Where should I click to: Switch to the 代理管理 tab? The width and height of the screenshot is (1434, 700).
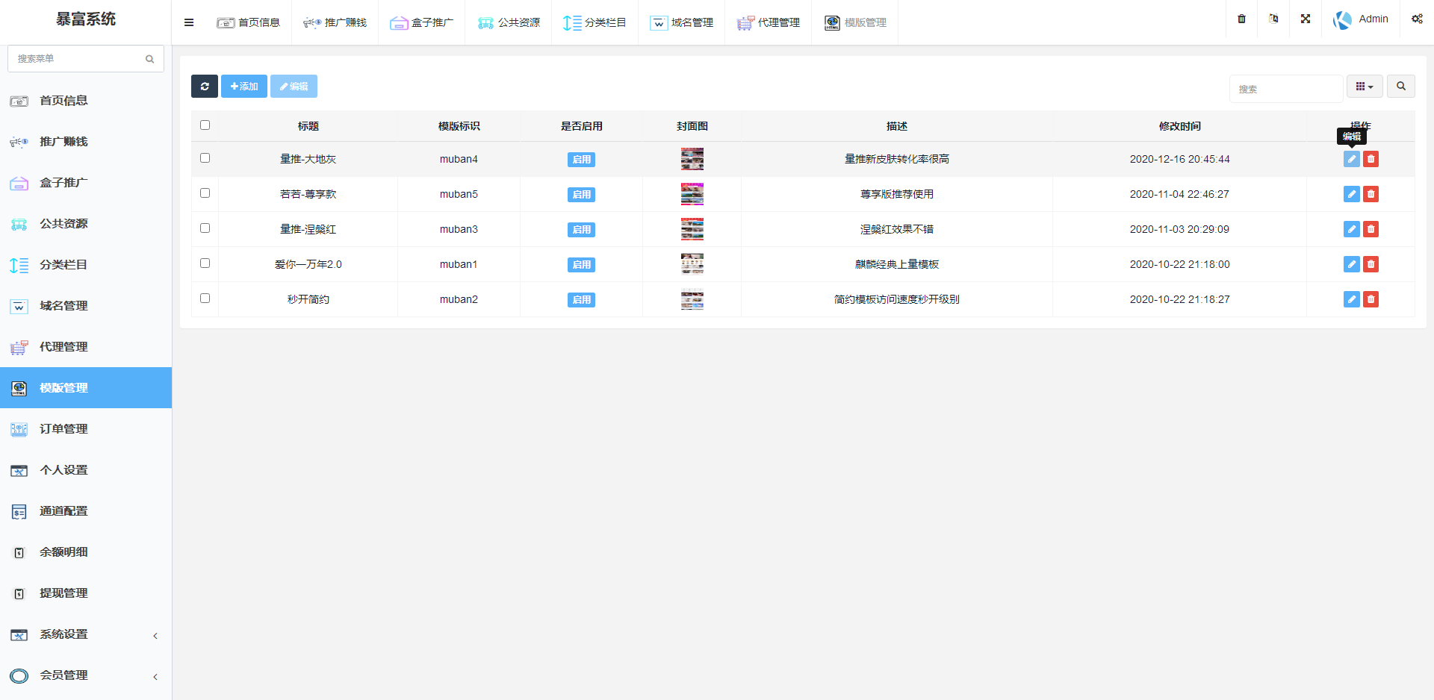click(768, 22)
